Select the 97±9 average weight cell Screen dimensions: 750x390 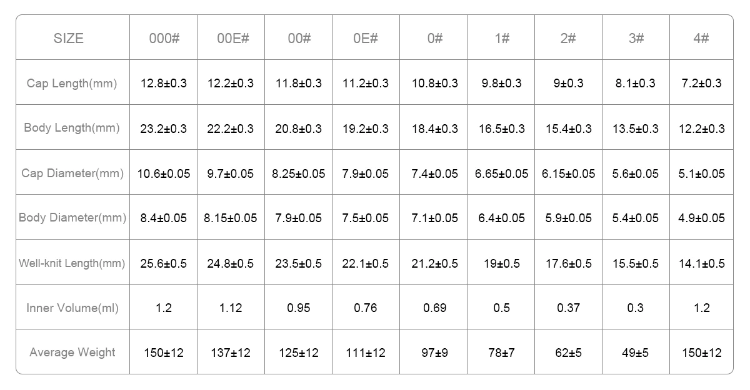point(434,353)
